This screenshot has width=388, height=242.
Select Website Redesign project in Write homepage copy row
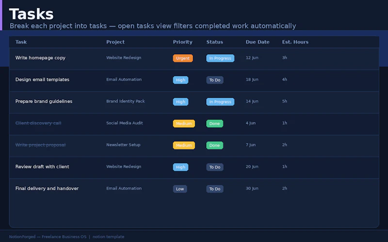[x=124, y=58]
